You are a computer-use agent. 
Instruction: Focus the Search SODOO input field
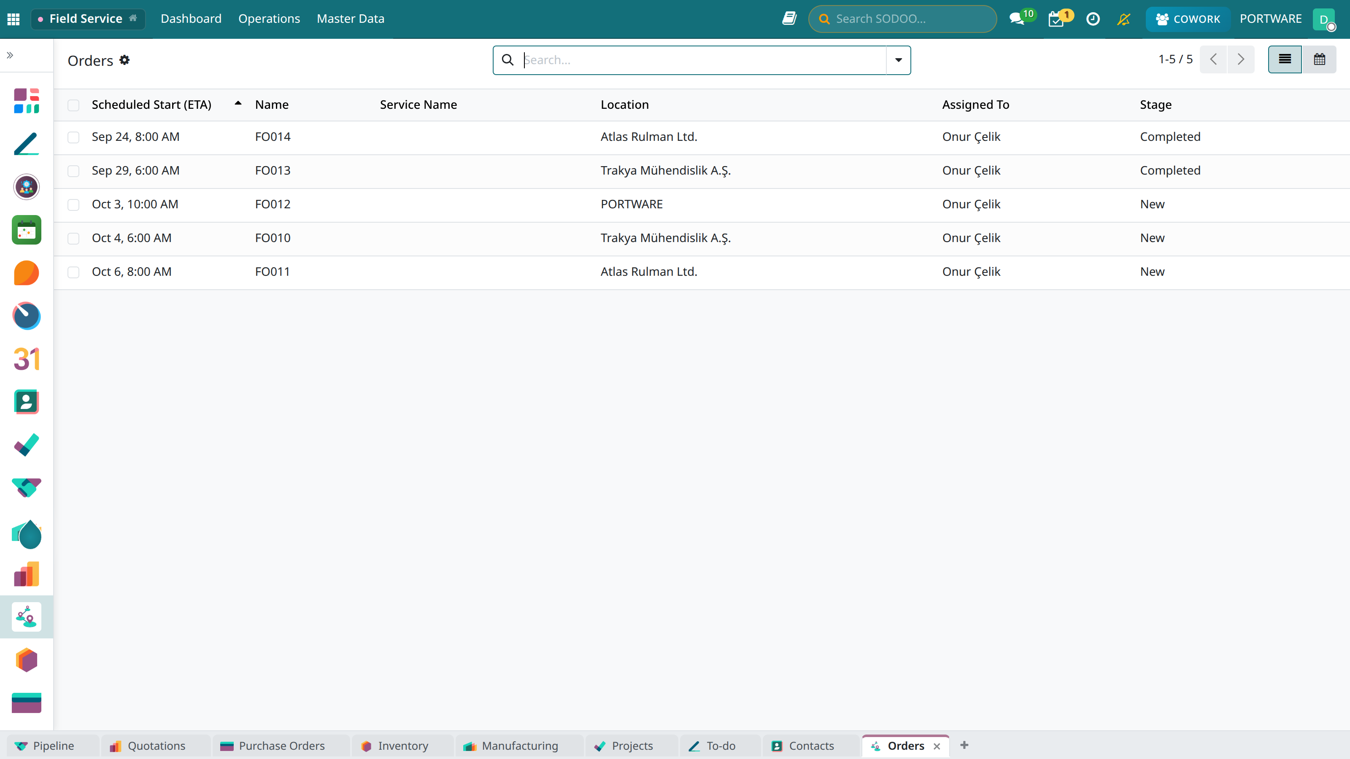click(902, 19)
